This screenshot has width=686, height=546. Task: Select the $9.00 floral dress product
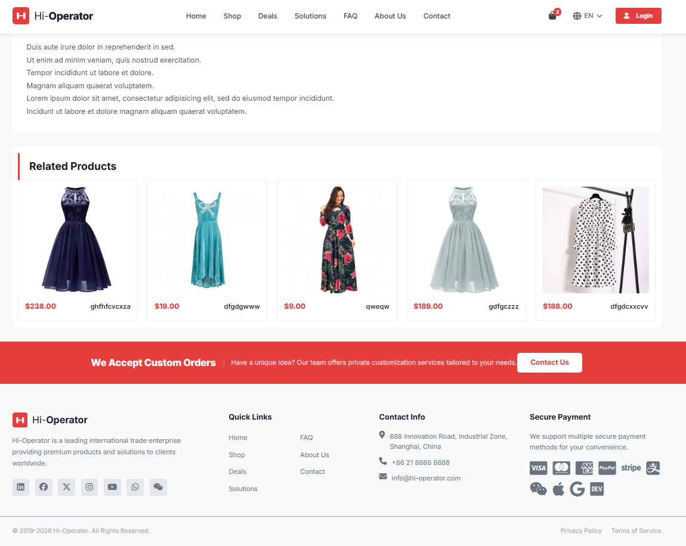click(336, 240)
